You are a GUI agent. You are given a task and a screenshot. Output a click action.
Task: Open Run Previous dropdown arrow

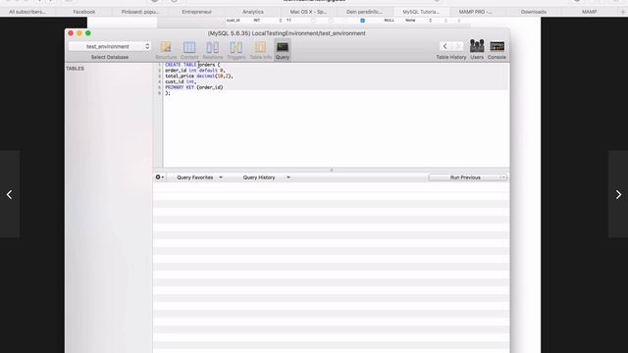(503, 177)
